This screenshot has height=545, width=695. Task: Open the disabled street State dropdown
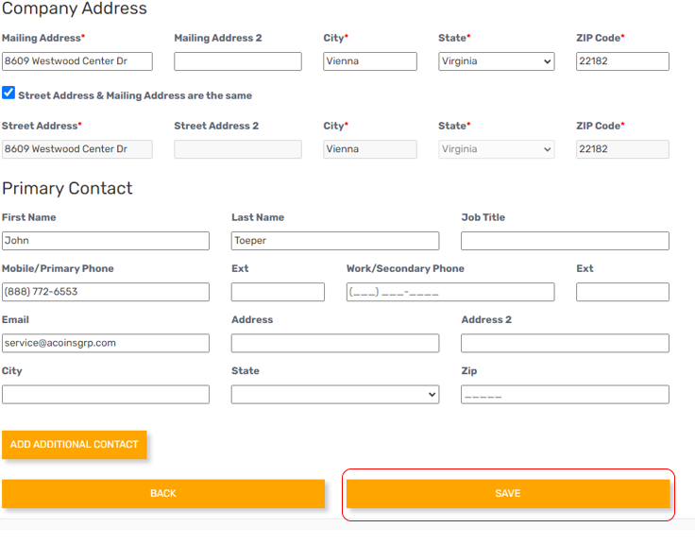(x=496, y=149)
